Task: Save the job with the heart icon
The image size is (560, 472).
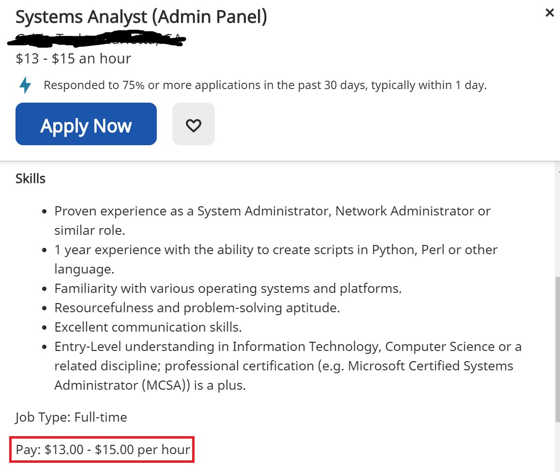Action: tap(194, 124)
